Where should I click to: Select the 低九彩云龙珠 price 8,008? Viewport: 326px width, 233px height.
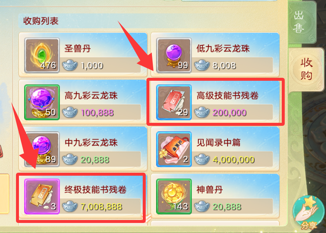[224, 66]
